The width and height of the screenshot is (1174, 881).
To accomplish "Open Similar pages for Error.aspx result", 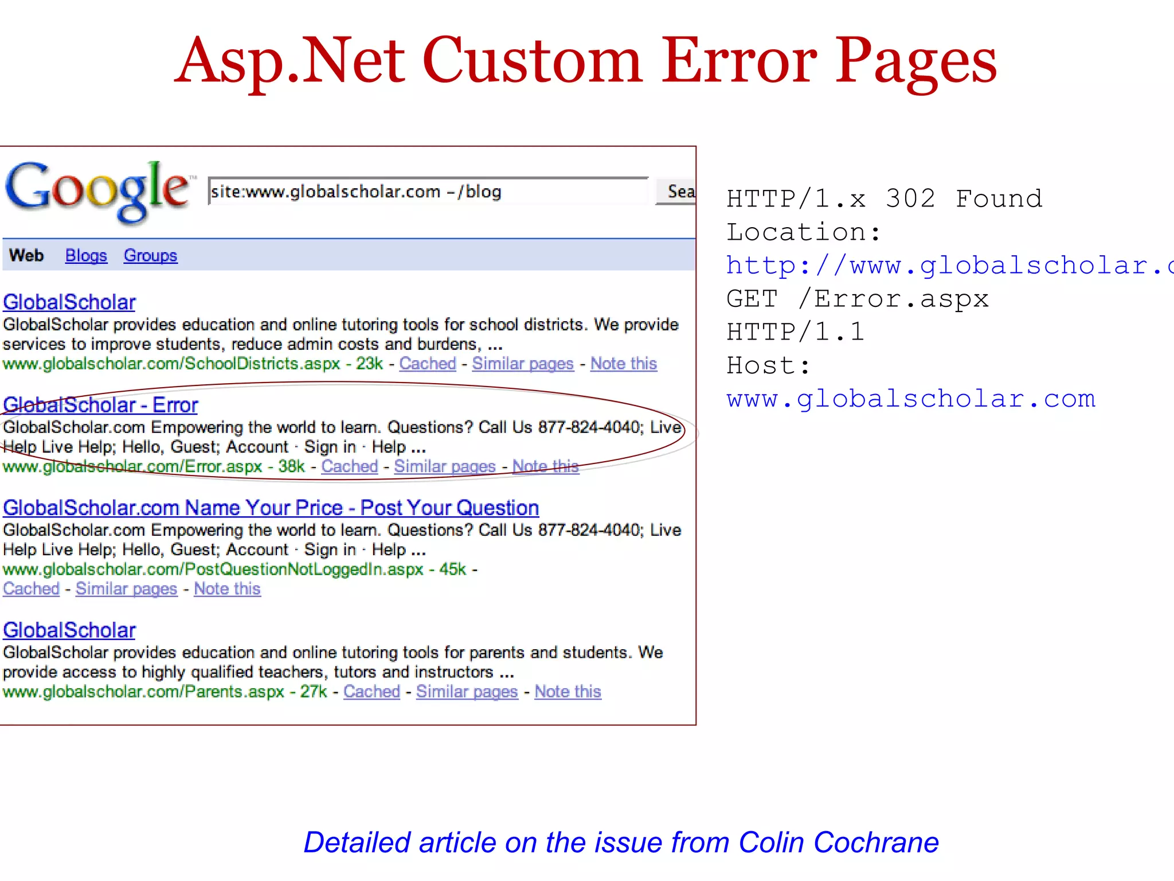I will click(x=445, y=466).
